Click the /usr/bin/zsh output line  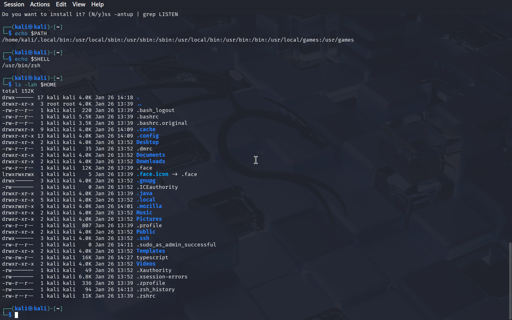tap(21, 66)
